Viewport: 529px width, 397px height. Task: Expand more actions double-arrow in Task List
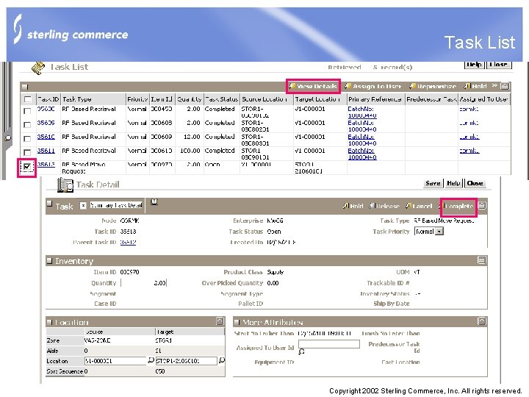coord(494,86)
